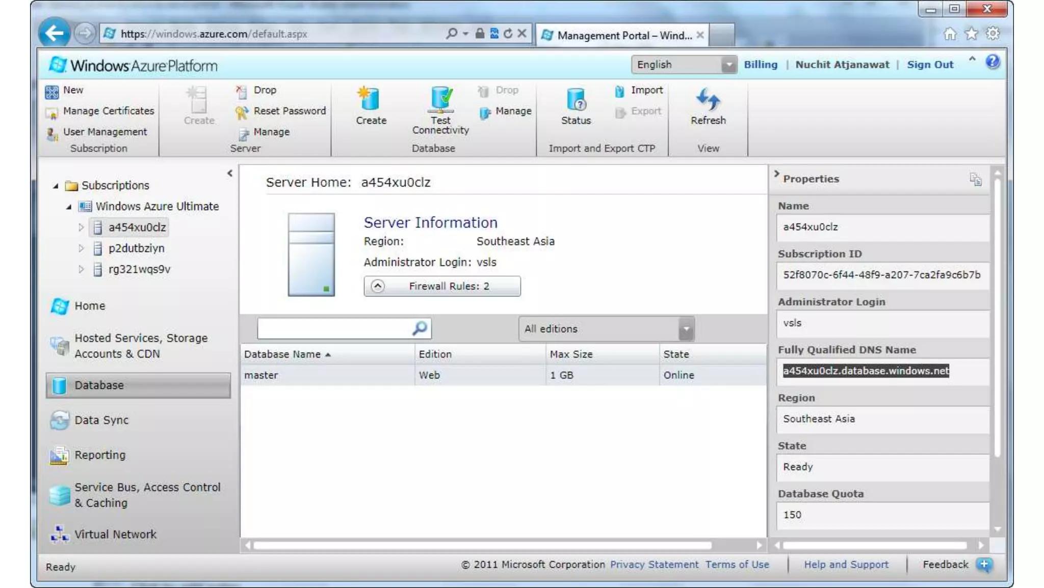Image resolution: width=1044 pixels, height=588 pixels.
Task: Open Import and Export Status
Action: pyautogui.click(x=576, y=100)
